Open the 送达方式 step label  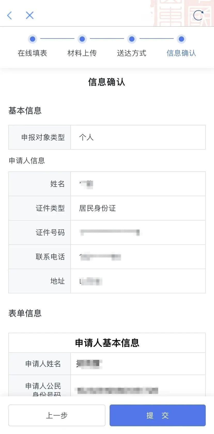(x=132, y=53)
